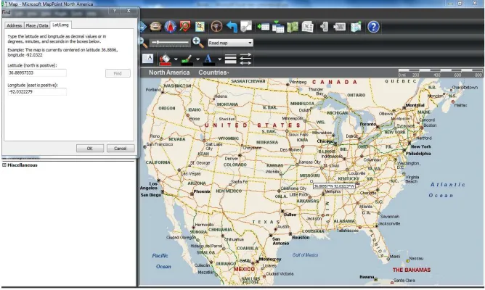Apply the blue letter A font color
The height and width of the screenshot is (290, 485).
(x=209, y=59)
